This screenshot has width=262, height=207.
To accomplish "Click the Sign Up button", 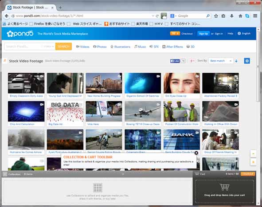I will [x=203, y=34].
